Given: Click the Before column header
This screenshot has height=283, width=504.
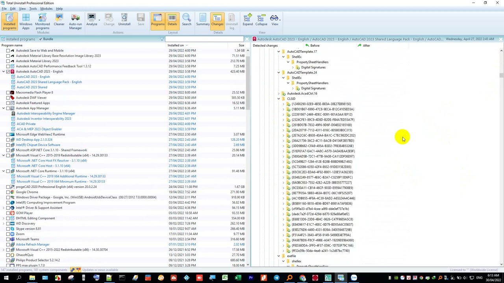Looking at the screenshot, I should [x=315, y=46].
